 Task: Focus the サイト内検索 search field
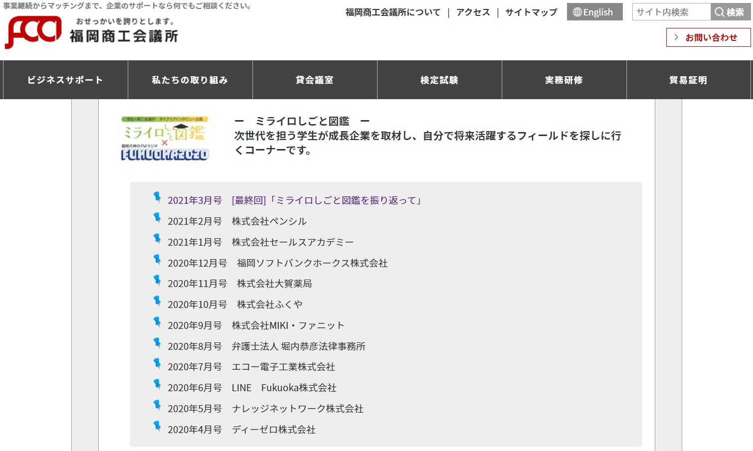tap(671, 12)
